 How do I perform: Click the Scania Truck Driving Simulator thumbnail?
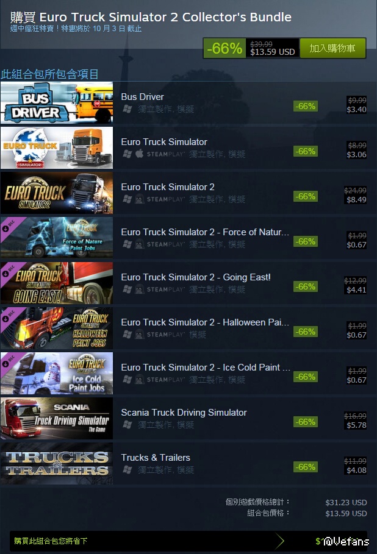point(57,418)
